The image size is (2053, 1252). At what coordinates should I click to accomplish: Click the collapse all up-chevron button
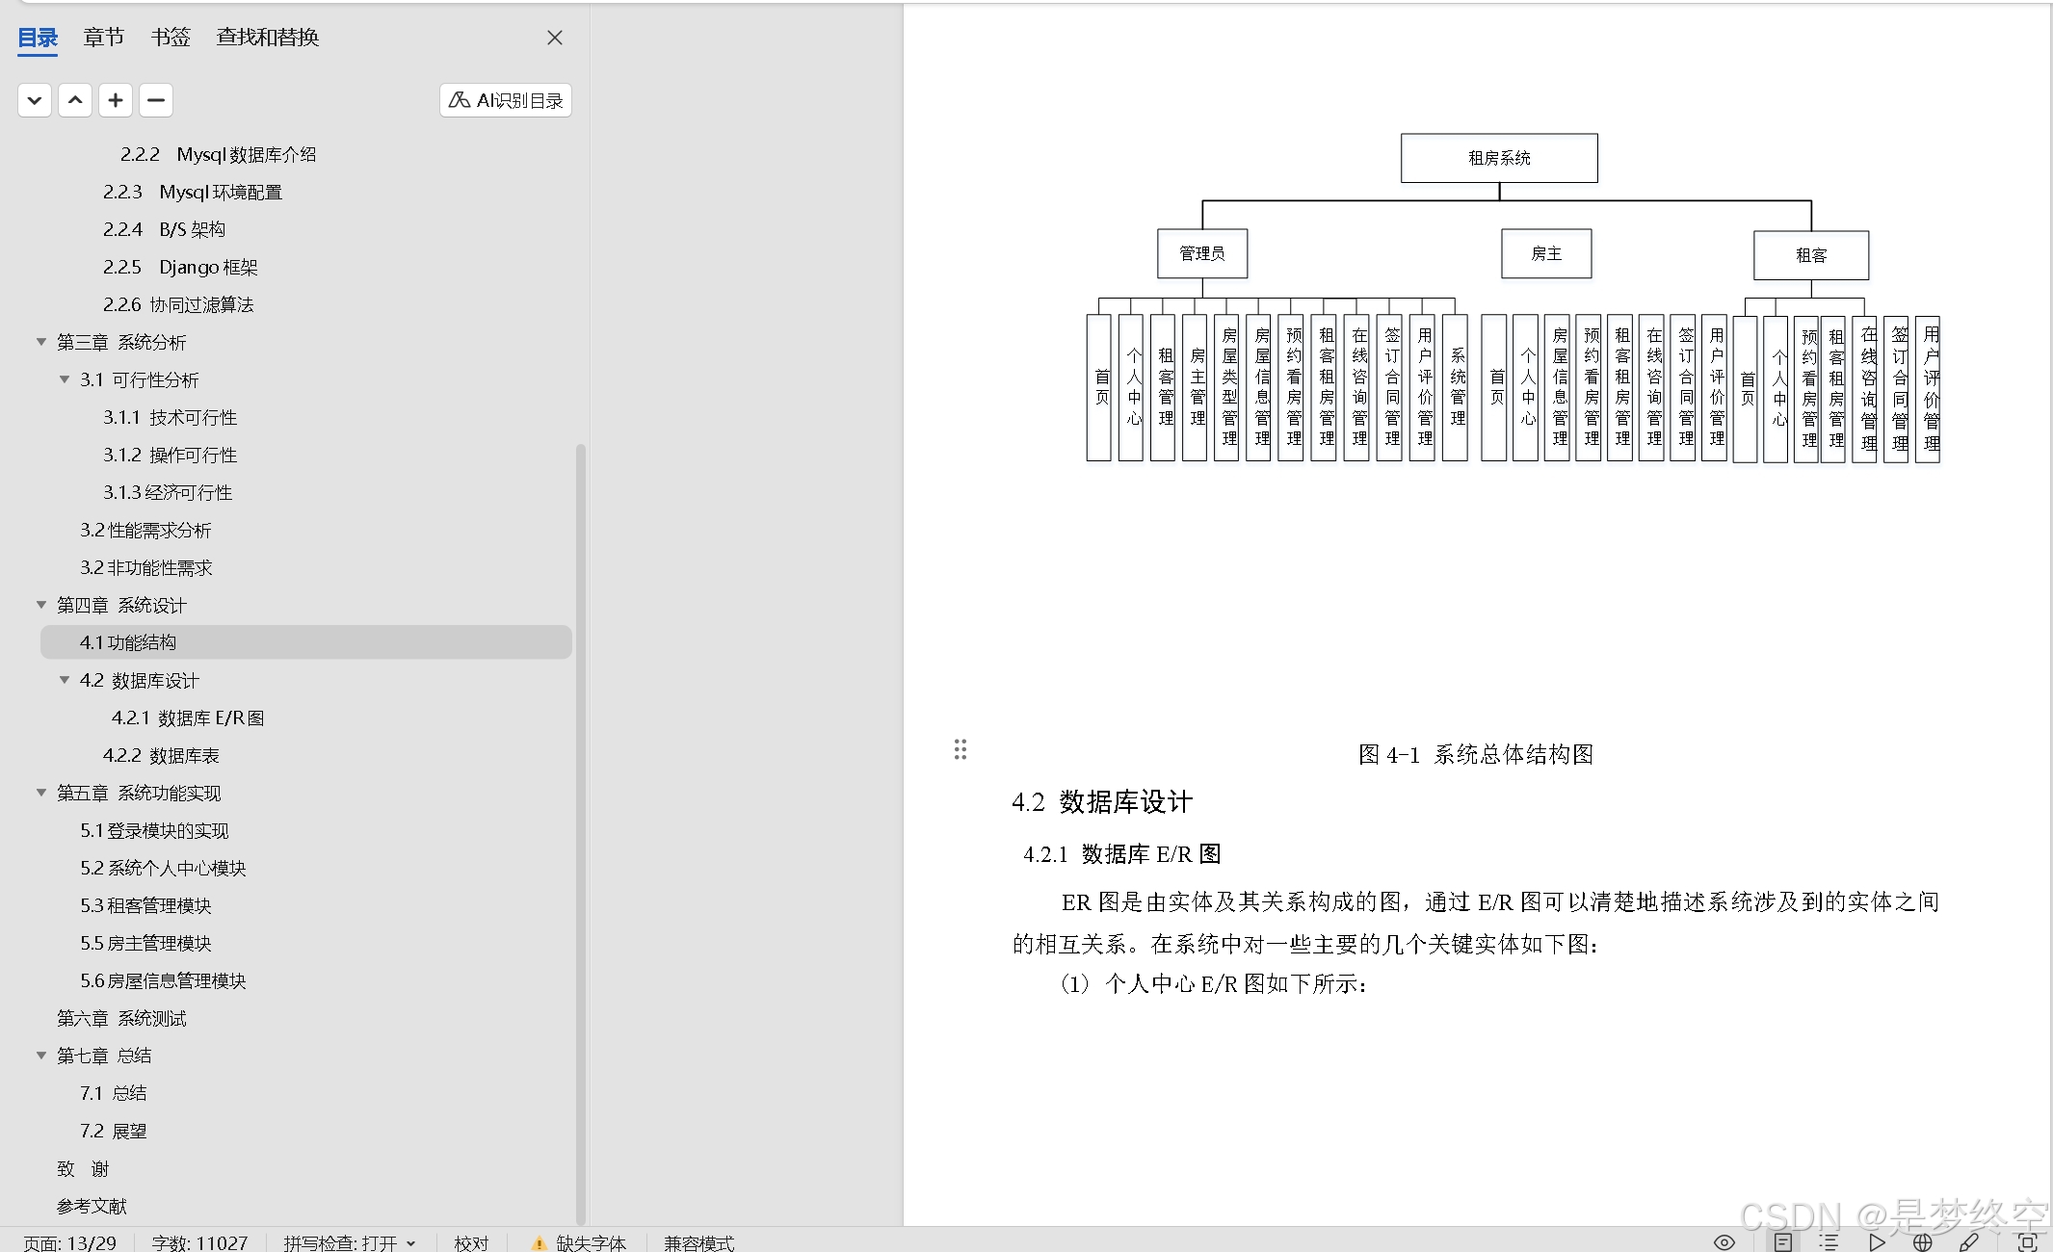click(x=75, y=100)
